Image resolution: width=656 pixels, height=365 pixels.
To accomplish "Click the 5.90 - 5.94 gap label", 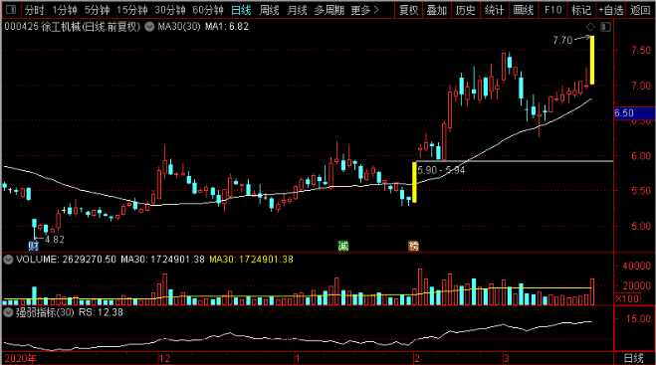I will tap(441, 170).
